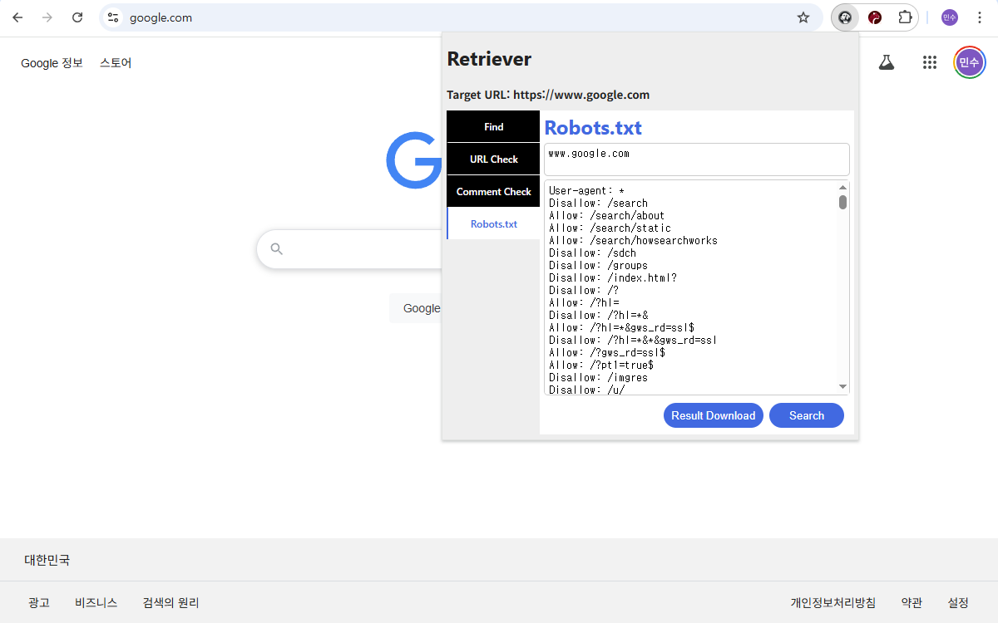The image size is (998, 623).
Task: Open the 약관 footer link
Action: tap(912, 602)
